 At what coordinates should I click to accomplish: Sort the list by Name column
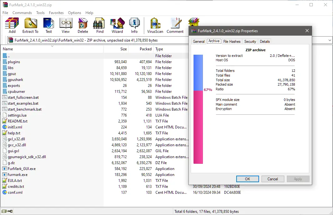(x=52, y=49)
